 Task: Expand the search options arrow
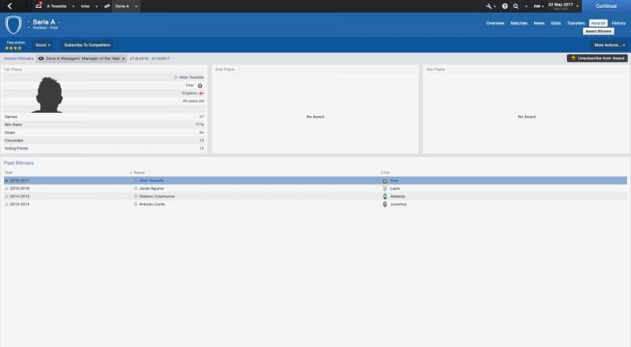pos(526,6)
